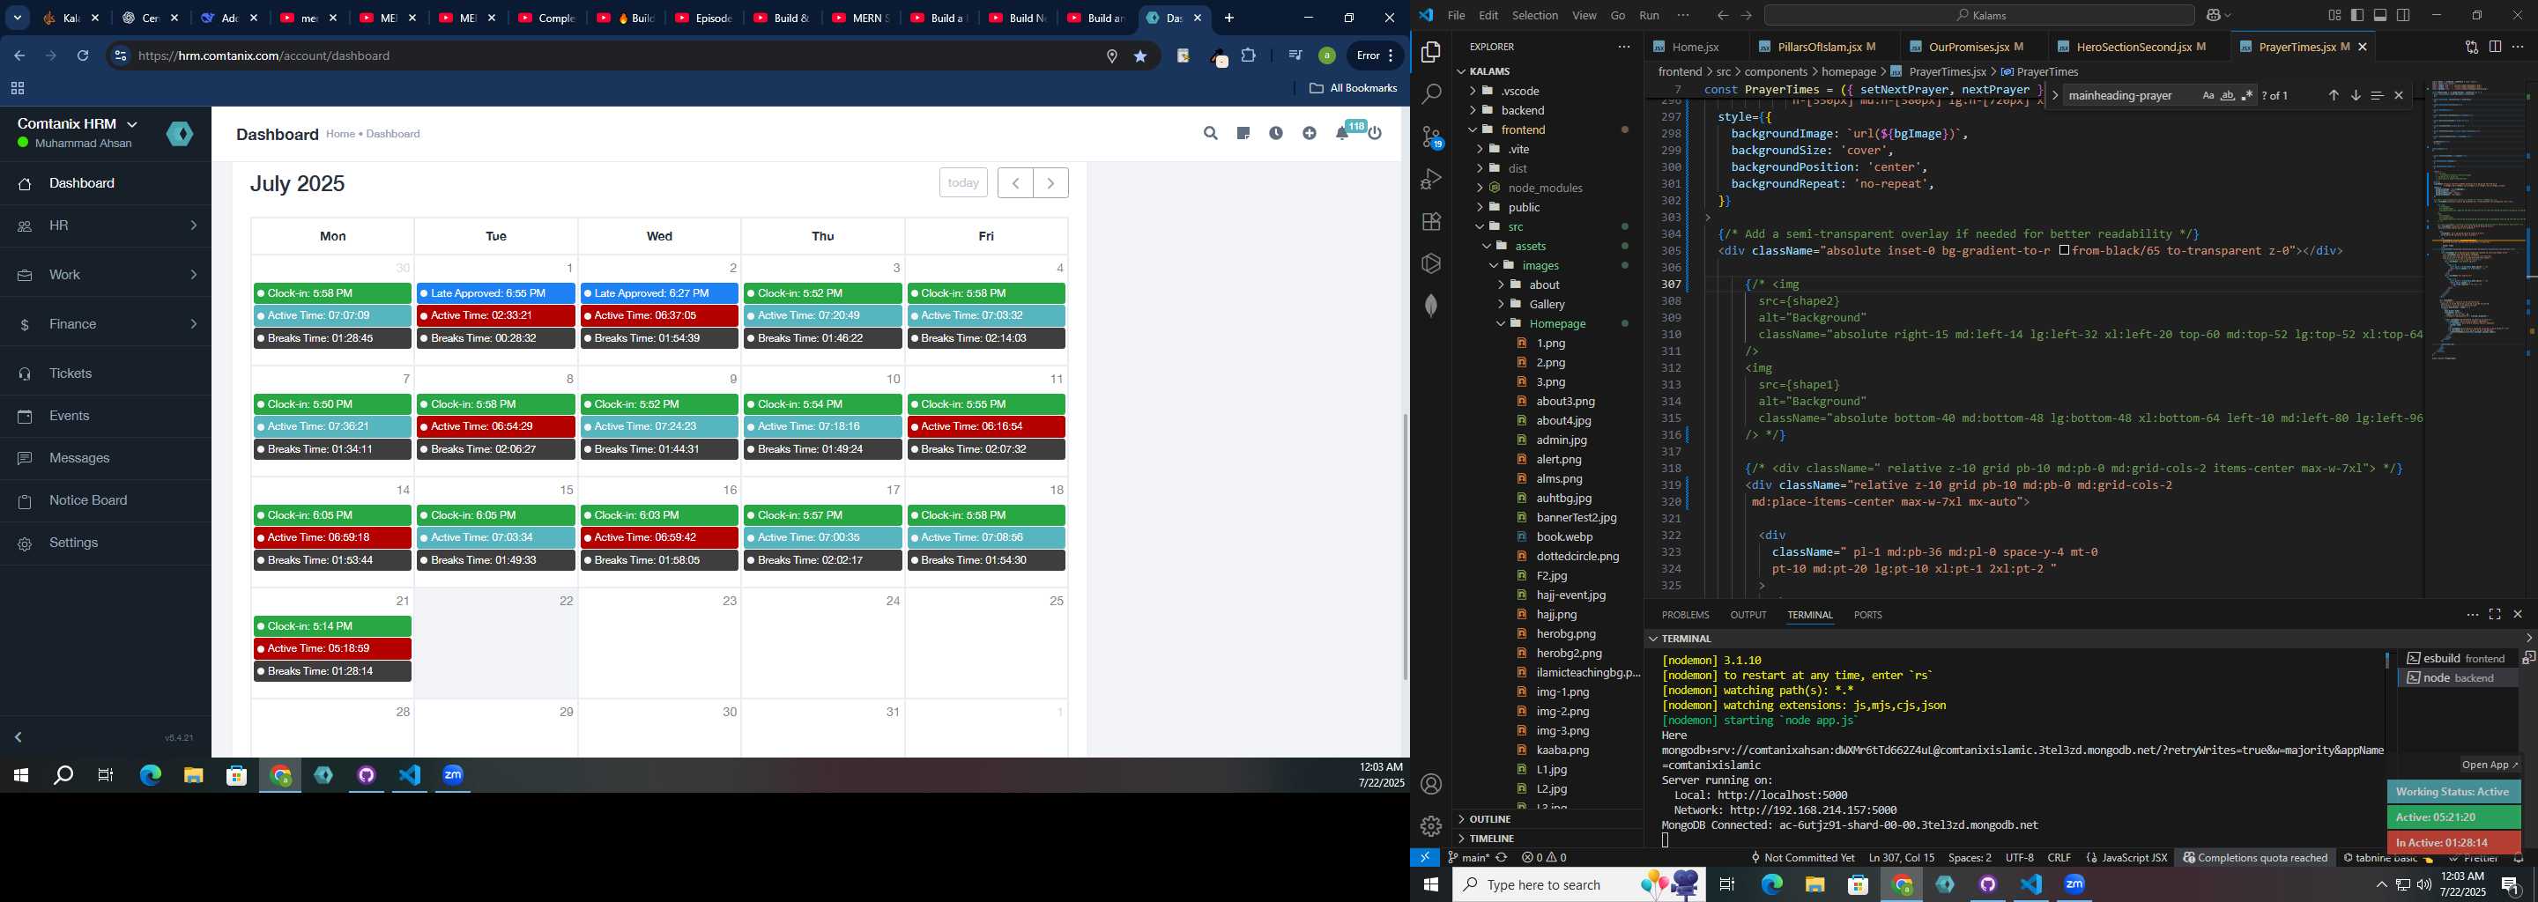Open the Selection menu in VS Code
The height and width of the screenshot is (902, 2538).
(1535, 15)
